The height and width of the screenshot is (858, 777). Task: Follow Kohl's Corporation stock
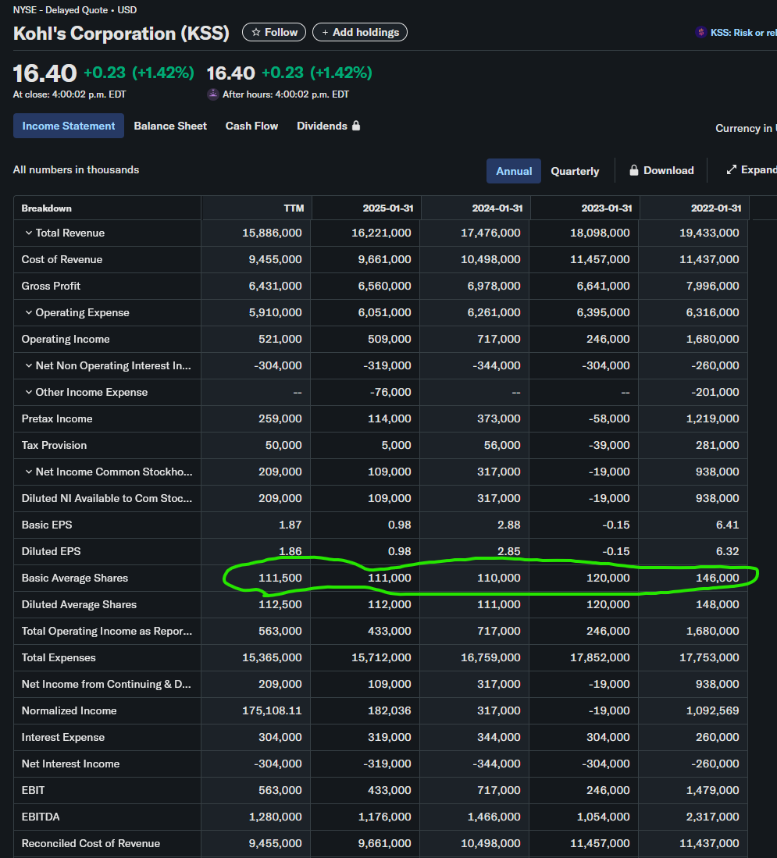(x=274, y=32)
